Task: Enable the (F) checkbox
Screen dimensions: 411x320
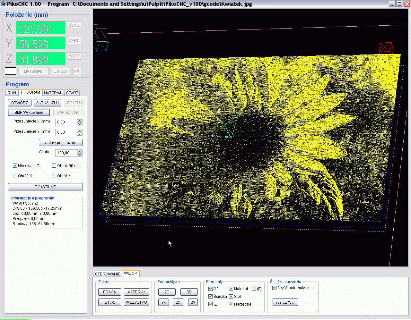Action: click(x=254, y=289)
